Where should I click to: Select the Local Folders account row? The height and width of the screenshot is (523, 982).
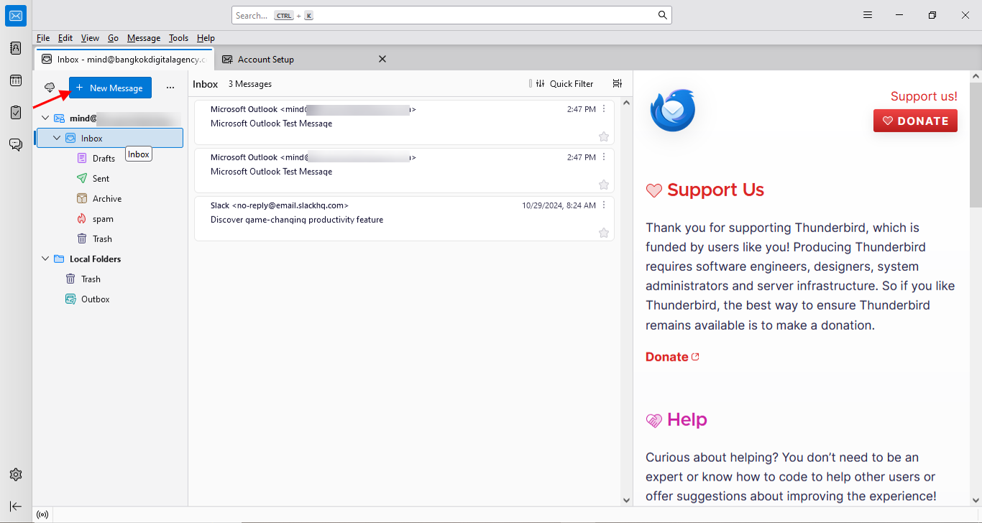[x=110, y=259]
